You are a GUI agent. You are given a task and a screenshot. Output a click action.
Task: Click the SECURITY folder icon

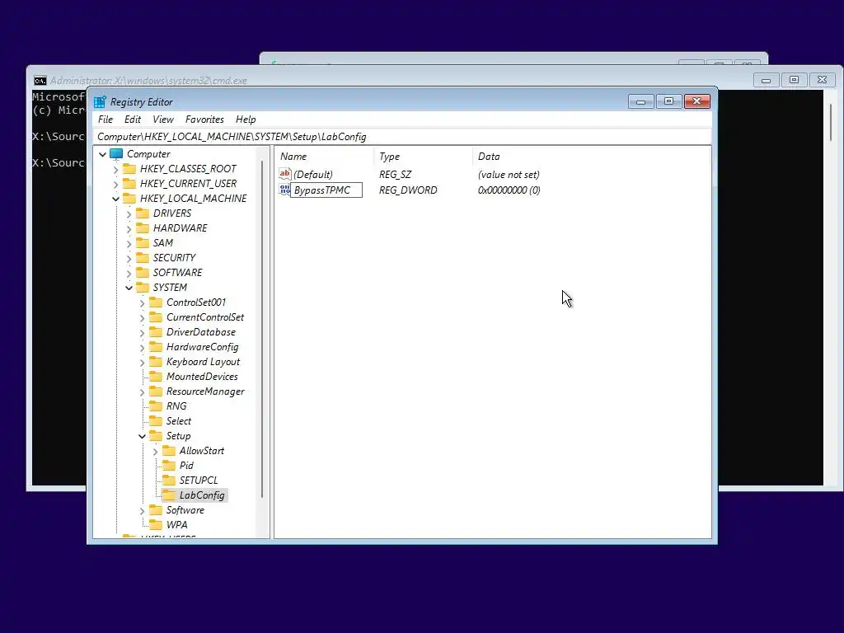click(x=143, y=258)
